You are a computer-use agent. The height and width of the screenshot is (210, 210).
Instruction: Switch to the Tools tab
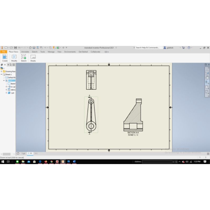43,52
